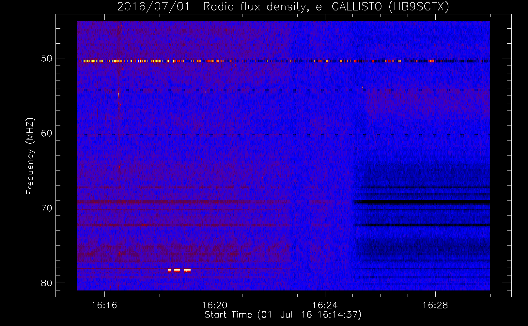The width and height of the screenshot is (528, 326).
Task: Click the 70 frequency tick label
Action: [47, 208]
